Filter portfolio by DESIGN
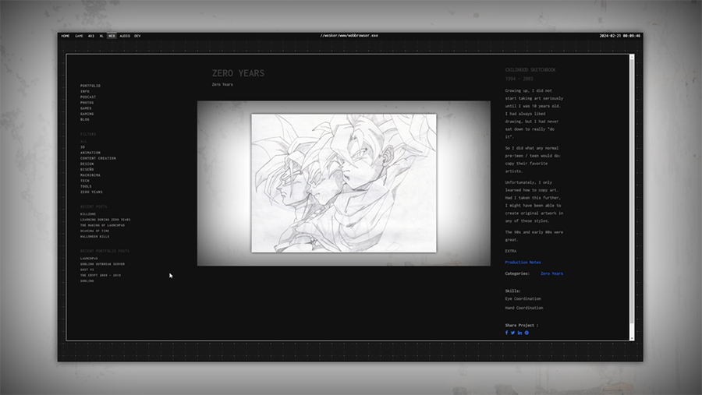702x395 pixels. (87, 164)
